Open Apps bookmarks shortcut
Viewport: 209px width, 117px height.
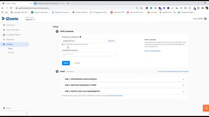click(5, 12)
